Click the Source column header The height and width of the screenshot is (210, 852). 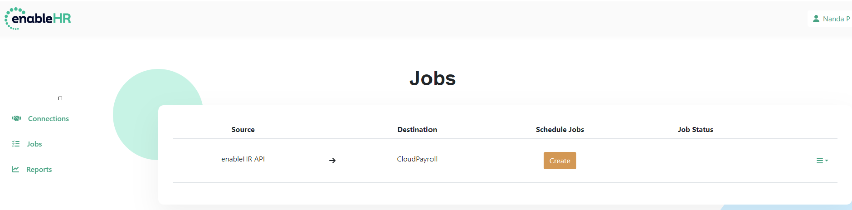click(243, 129)
